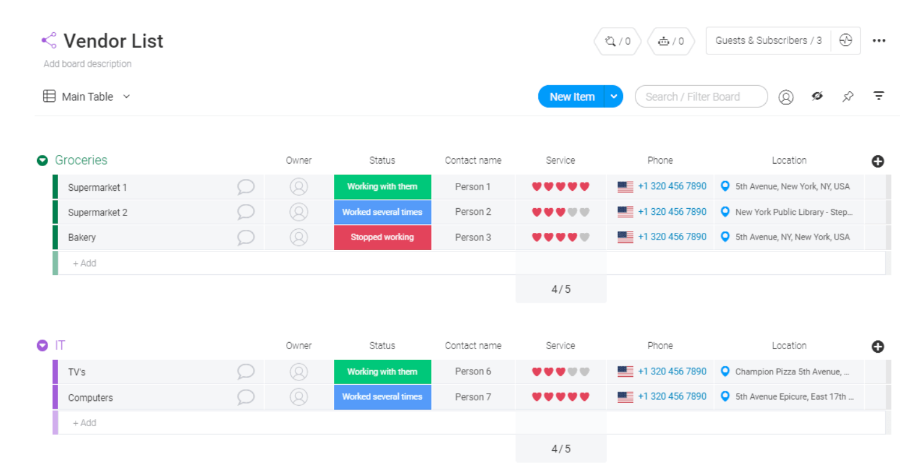This screenshot has height=467, width=916.
Task: Click the Search / Filter Board field
Action: point(701,96)
